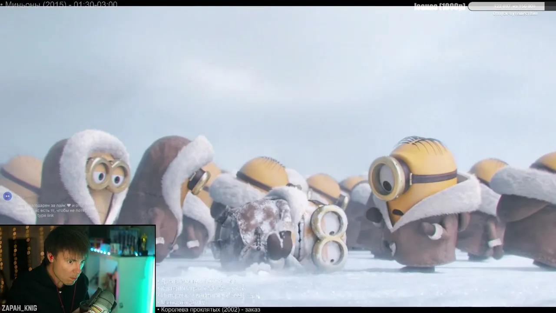
Task: Click the 'type link' chat message text
Action: (x=46, y=216)
